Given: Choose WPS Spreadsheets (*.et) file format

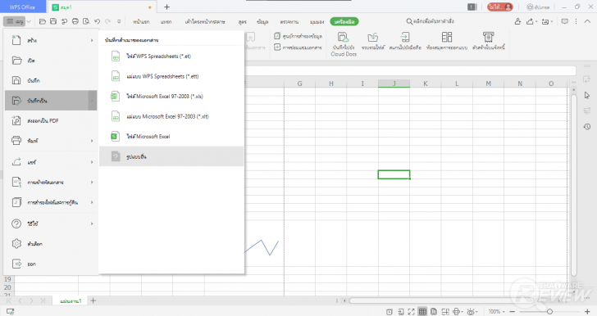Looking at the screenshot, I should tap(171, 56).
